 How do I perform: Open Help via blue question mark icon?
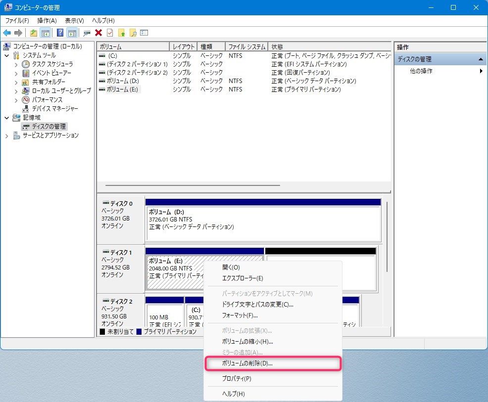coord(60,33)
